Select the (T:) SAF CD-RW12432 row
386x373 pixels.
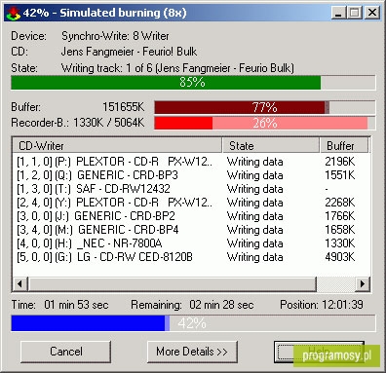coord(191,189)
